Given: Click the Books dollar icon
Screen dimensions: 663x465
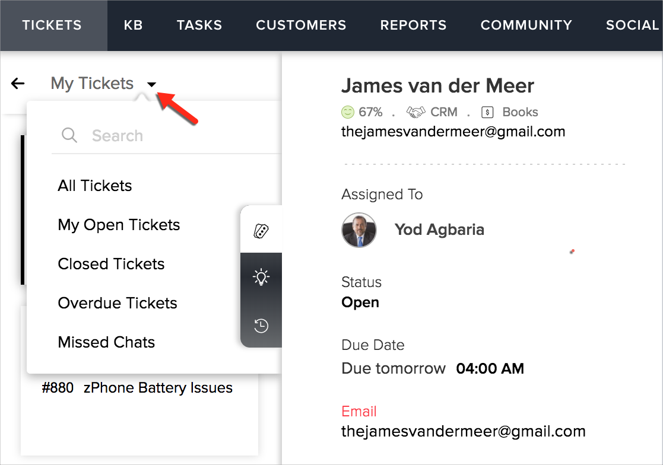Looking at the screenshot, I should [487, 112].
